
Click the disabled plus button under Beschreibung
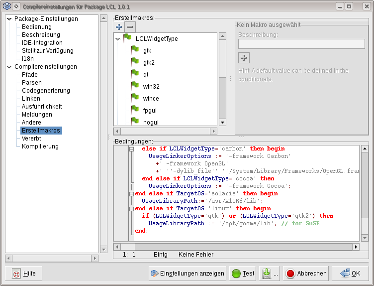coord(244,58)
